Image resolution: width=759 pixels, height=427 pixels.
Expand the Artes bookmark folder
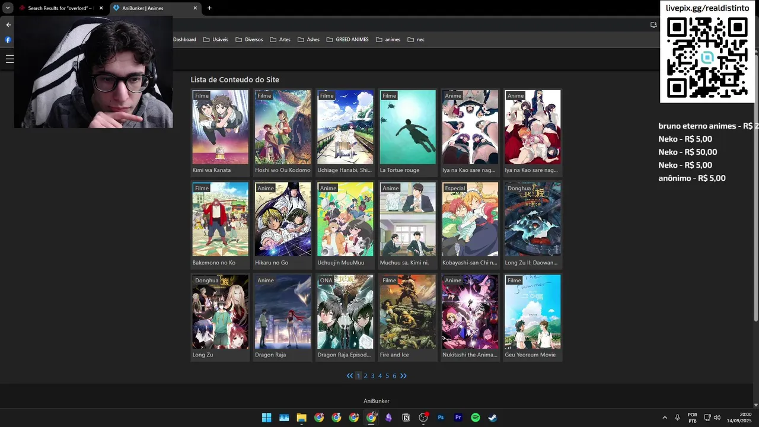pyautogui.click(x=280, y=40)
